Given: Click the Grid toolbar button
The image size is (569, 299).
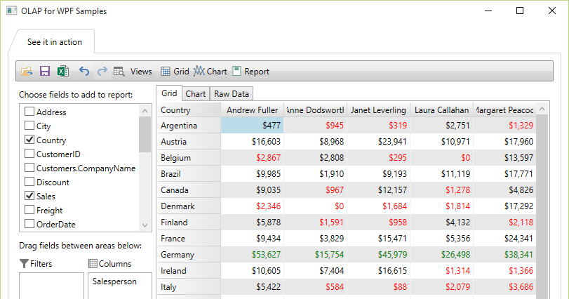Looking at the screenshot, I should [175, 71].
